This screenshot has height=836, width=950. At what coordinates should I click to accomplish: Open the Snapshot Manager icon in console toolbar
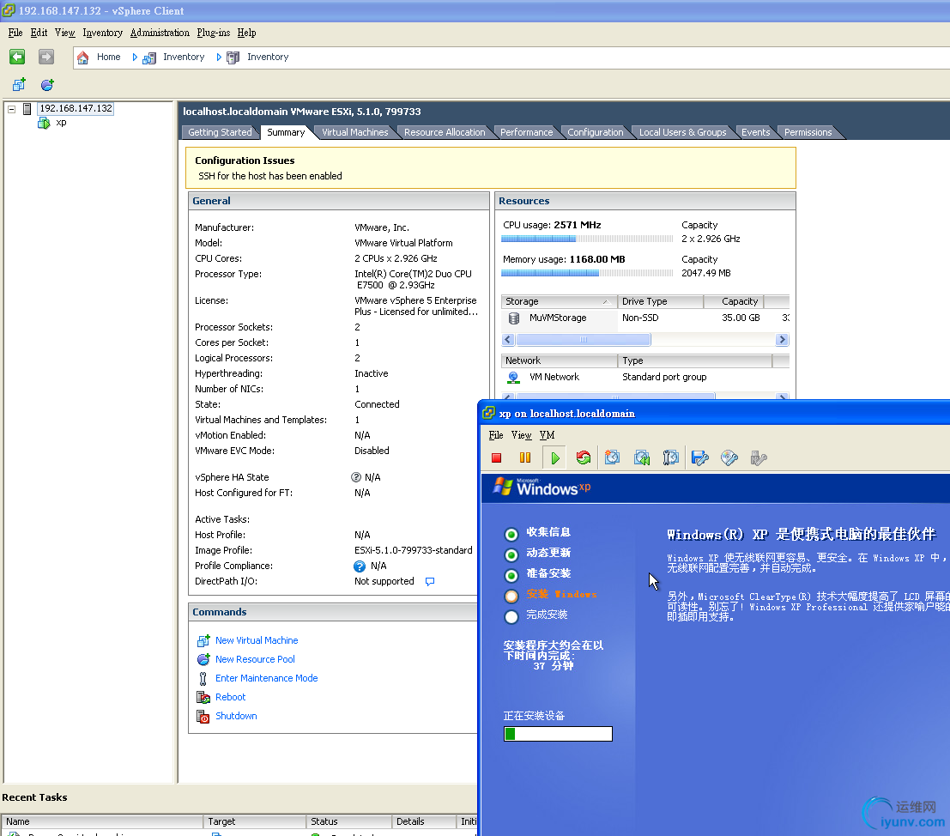point(671,458)
